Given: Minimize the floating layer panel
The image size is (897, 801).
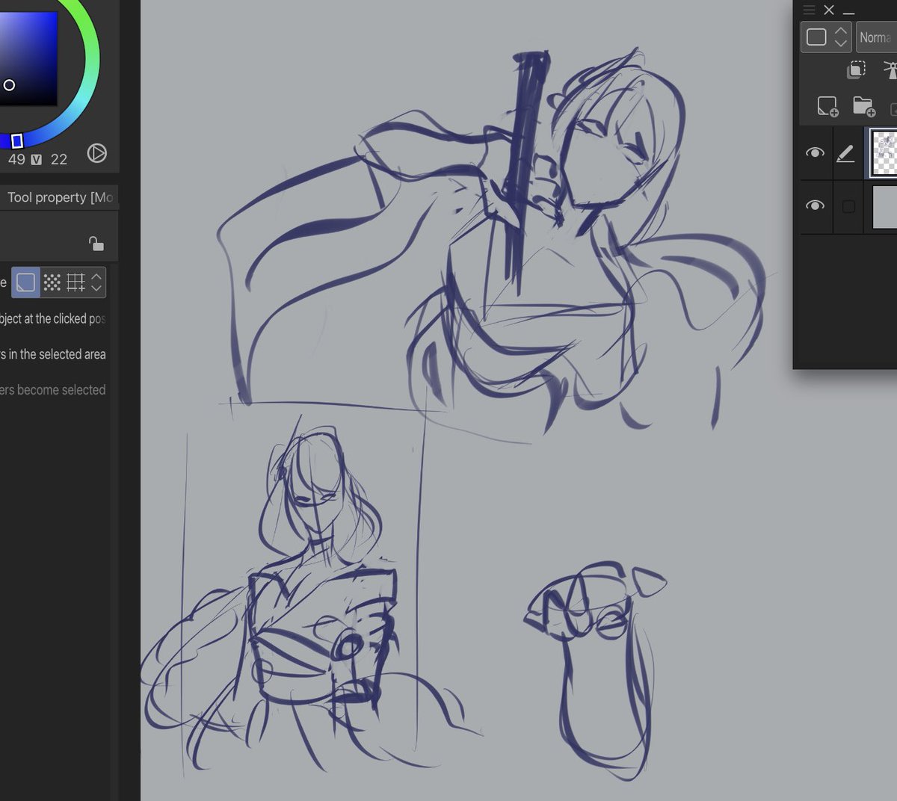Looking at the screenshot, I should coord(848,12).
